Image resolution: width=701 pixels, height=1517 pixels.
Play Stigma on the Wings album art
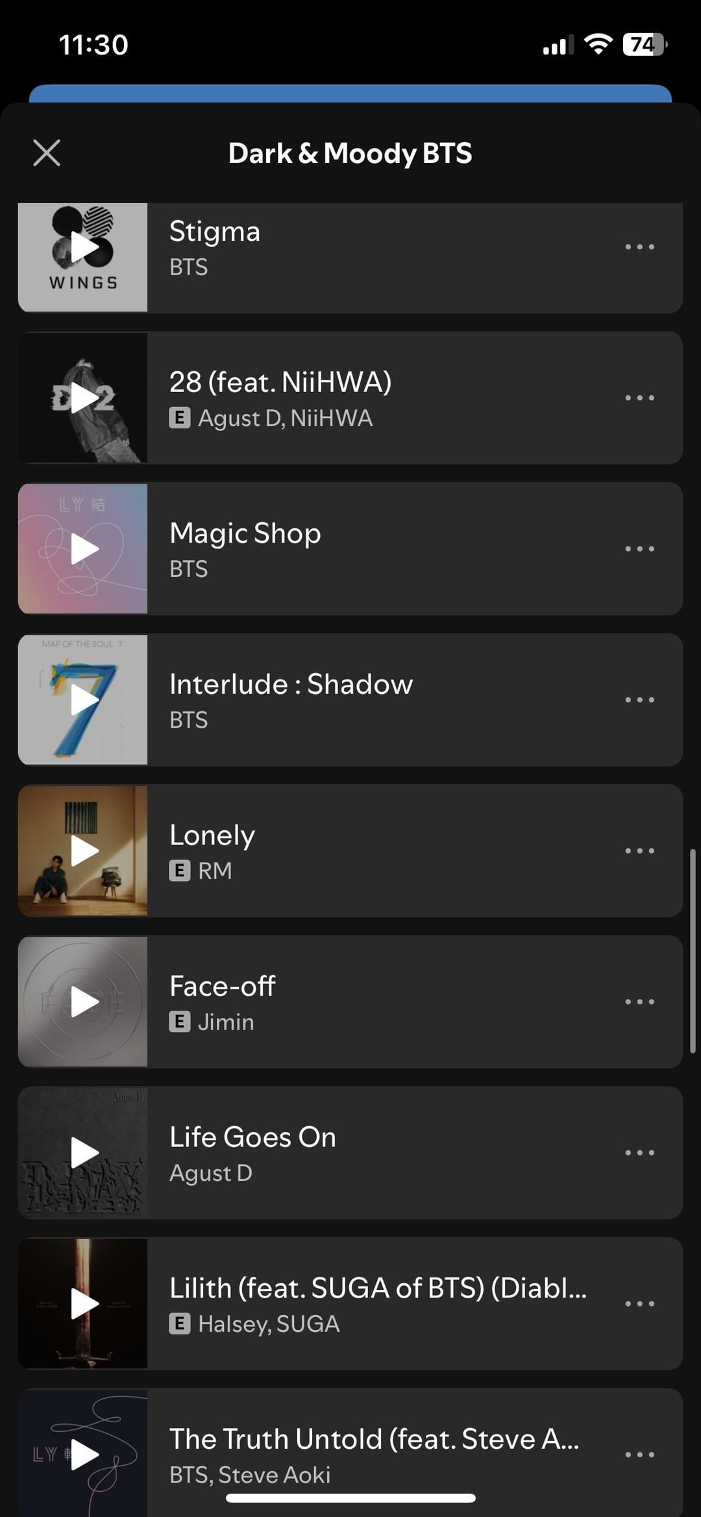(x=84, y=247)
